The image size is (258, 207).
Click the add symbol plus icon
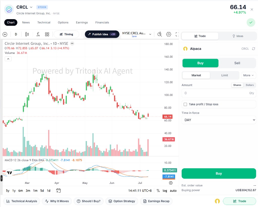click(5, 34)
